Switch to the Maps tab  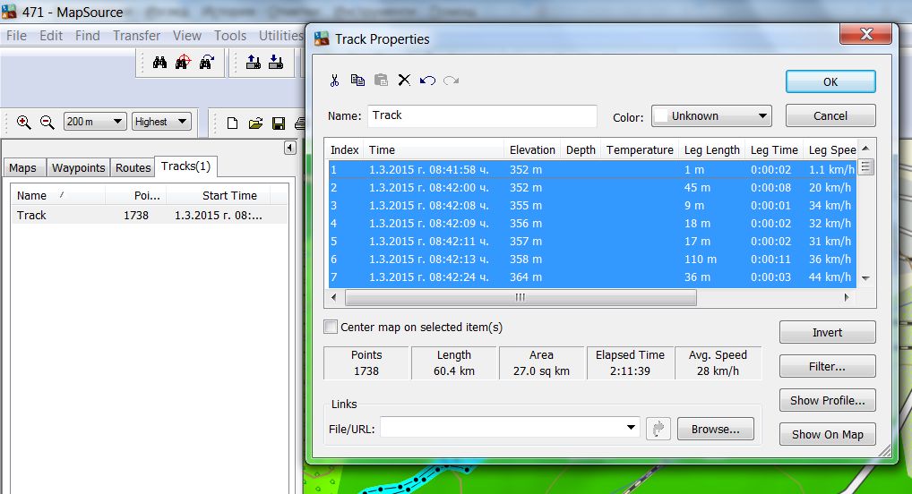22,168
